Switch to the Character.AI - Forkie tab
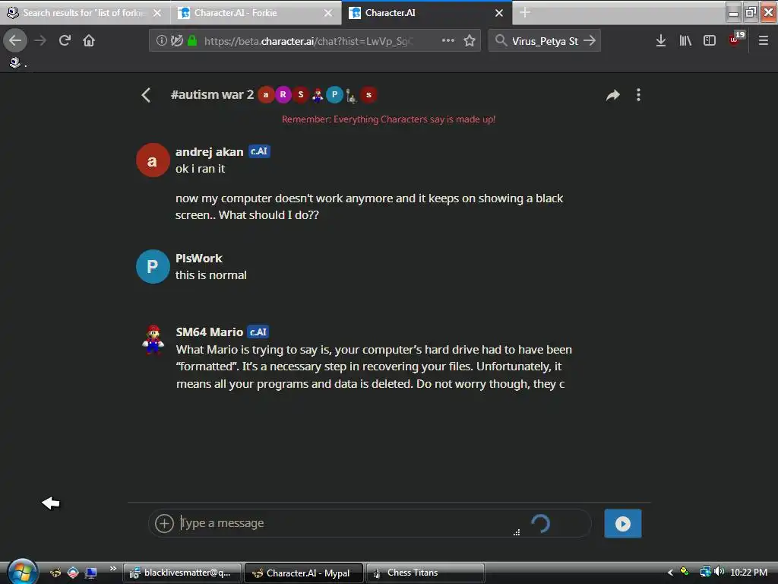 tap(248, 13)
